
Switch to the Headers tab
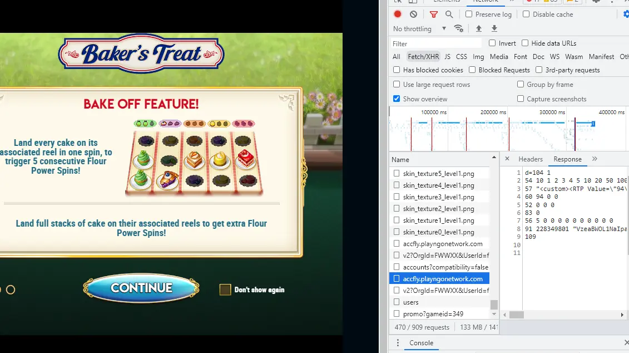(x=531, y=159)
